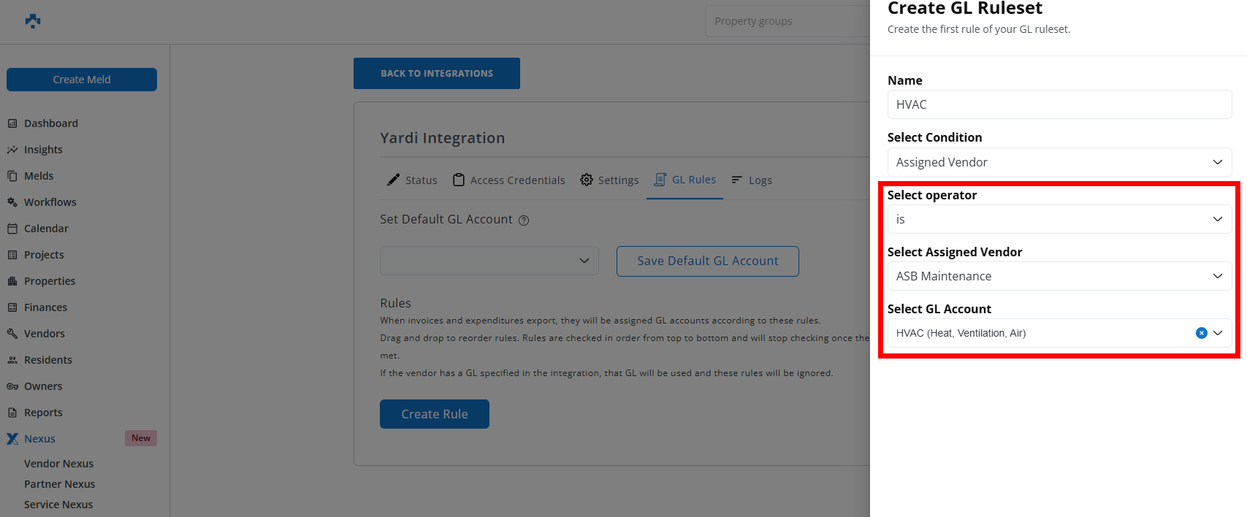This screenshot has height=517, width=1247.
Task: Click the Vendors wrench icon
Action: coord(12,334)
